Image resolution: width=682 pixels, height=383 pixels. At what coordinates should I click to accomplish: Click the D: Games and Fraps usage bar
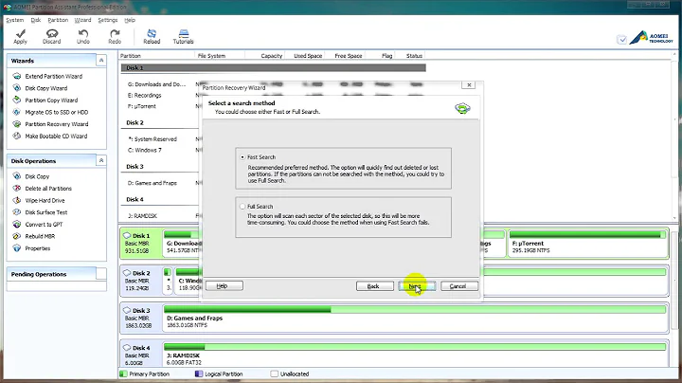(x=415, y=309)
